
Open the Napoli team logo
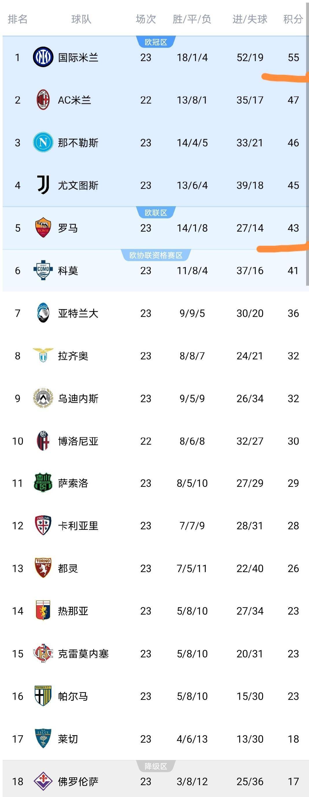(x=43, y=143)
